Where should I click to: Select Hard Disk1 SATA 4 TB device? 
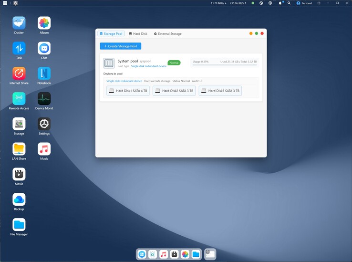[x=128, y=91]
